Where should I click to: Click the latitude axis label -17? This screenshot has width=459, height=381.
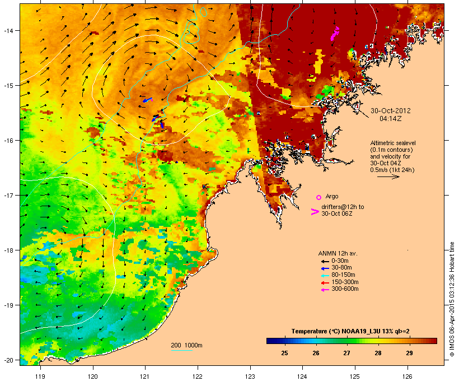coord(8,196)
